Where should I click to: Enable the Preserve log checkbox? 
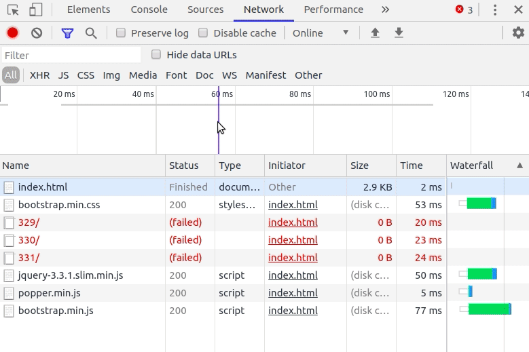pyautogui.click(x=121, y=33)
